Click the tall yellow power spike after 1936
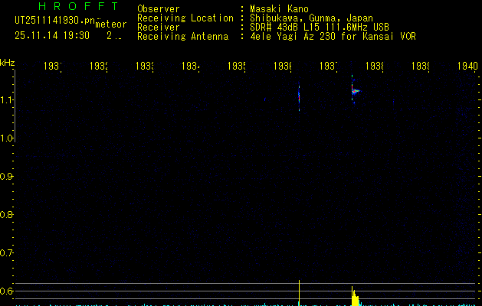The image size is (482, 306). coord(299,293)
